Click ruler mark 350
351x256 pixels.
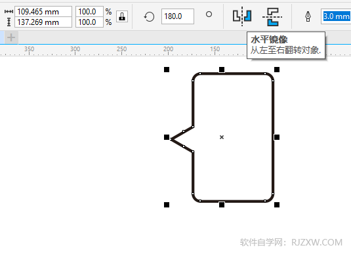[30, 49]
